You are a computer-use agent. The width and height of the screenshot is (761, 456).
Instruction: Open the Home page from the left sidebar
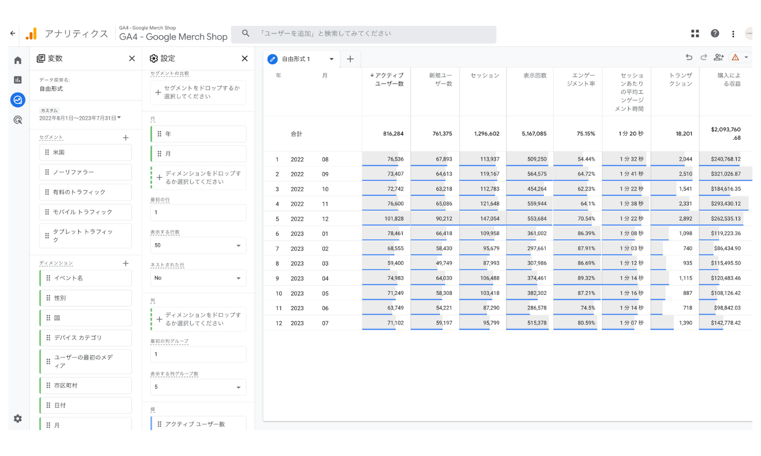click(x=18, y=60)
